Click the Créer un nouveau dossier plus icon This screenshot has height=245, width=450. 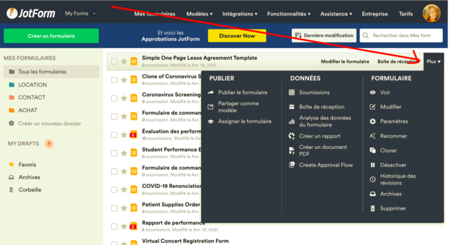11,123
